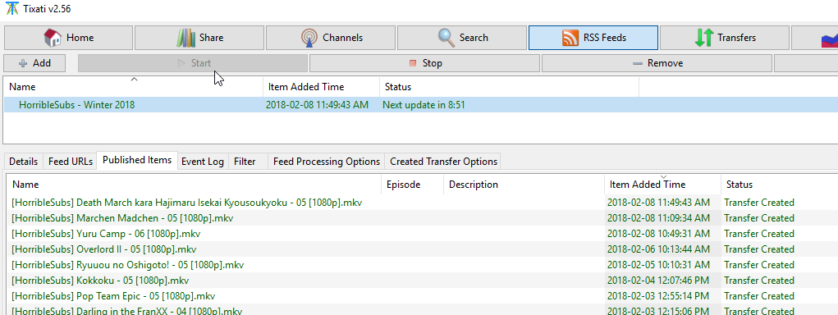This screenshot has height=315, width=838.
Task: Select the Overlord II - 05 item
Action: pyautogui.click(x=103, y=249)
